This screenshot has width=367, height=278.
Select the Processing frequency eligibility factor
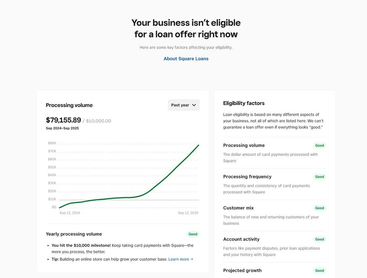click(x=247, y=177)
